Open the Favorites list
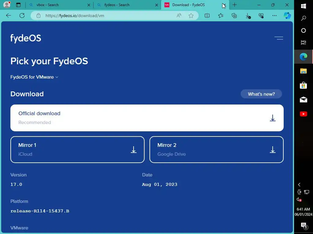 tap(221, 16)
